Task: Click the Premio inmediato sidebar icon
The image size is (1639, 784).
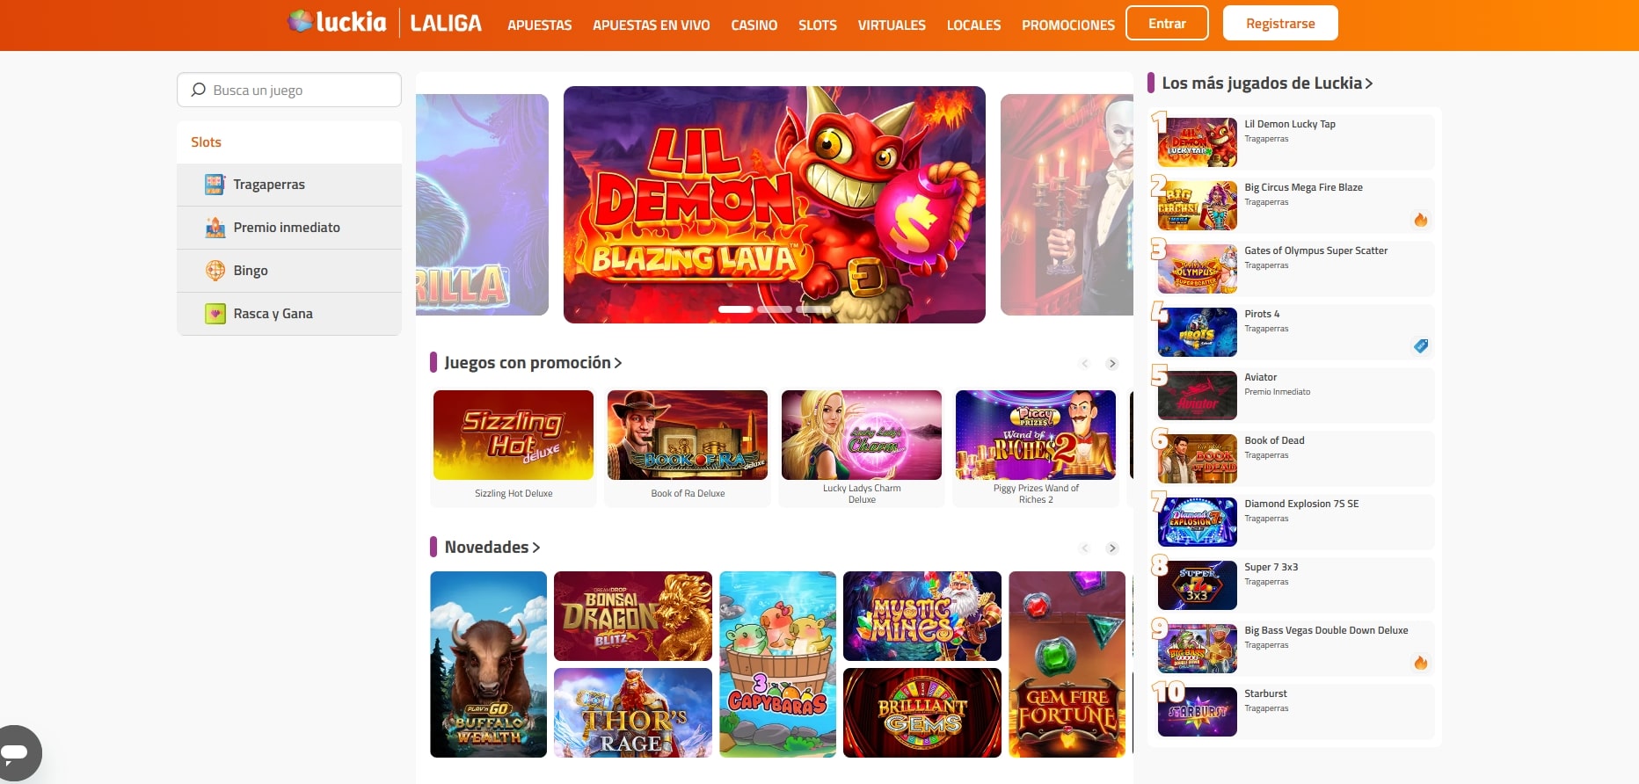Action: (215, 228)
